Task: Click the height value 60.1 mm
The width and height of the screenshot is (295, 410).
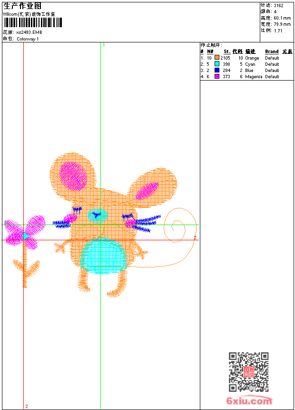Action: (282, 18)
